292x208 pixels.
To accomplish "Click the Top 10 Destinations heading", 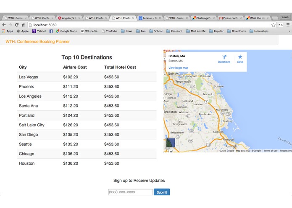I will click(87, 57).
